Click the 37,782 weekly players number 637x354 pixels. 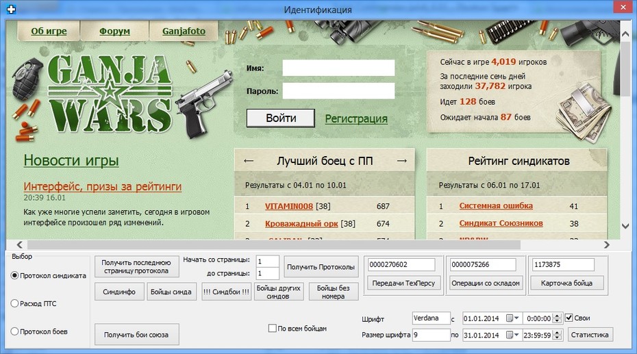coord(490,86)
